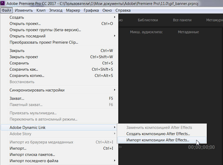The height and width of the screenshot is (165, 223).
Task: Open the Маркер menu
Action: (x=73, y=10)
